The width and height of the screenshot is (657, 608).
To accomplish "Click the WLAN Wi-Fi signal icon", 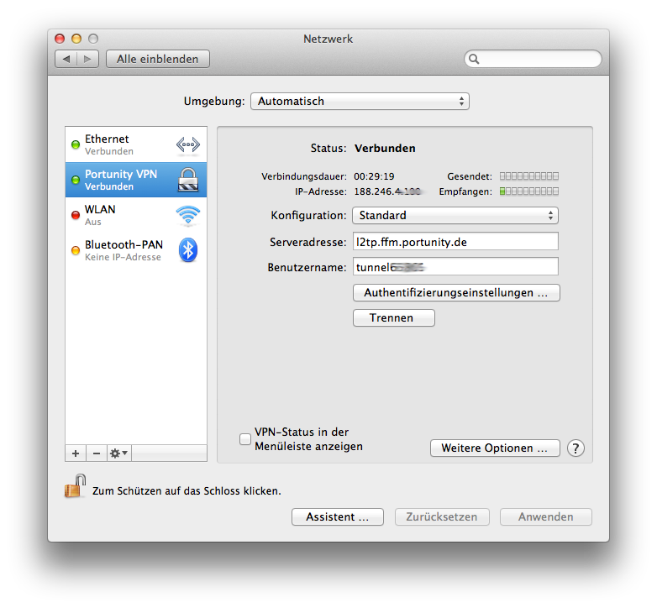I will point(187,215).
